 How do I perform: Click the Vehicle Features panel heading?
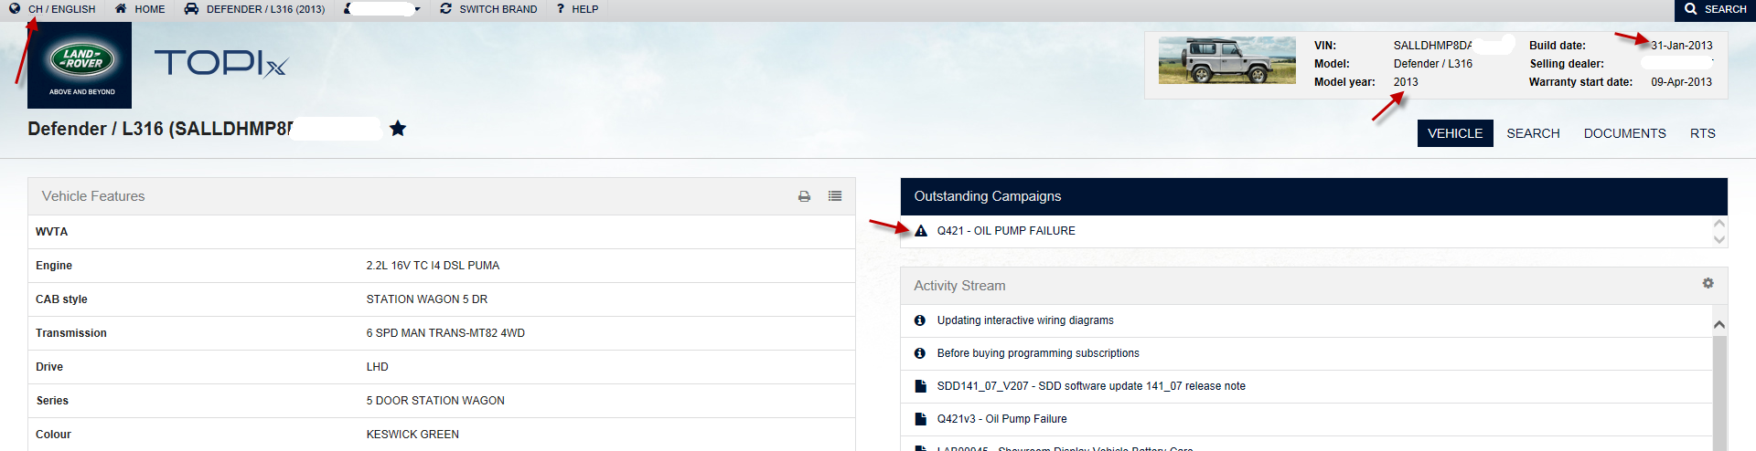pyautogui.click(x=93, y=196)
